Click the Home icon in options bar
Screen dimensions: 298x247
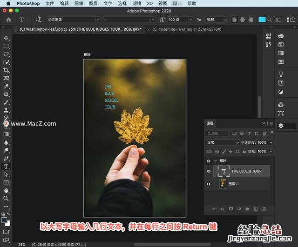pos(9,20)
